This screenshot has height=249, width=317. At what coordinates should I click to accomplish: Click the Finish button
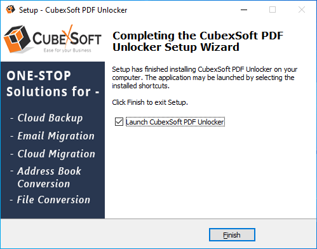point(232,235)
